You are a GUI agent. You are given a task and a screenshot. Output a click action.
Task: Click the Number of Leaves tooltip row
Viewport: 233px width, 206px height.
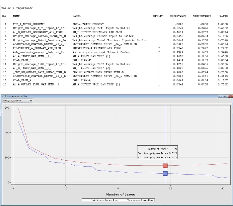click(x=162, y=149)
